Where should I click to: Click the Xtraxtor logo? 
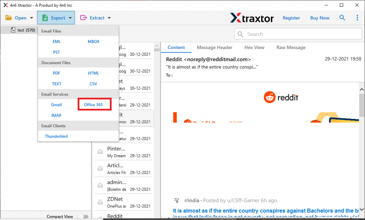(x=252, y=18)
